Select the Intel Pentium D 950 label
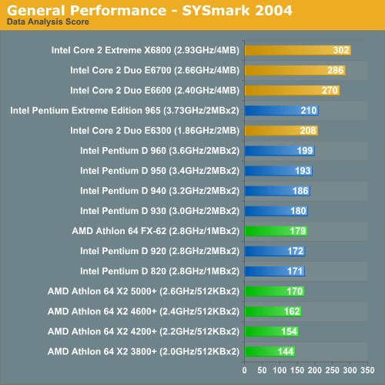Image resolution: width=385 pixels, height=385 pixels. (159, 171)
